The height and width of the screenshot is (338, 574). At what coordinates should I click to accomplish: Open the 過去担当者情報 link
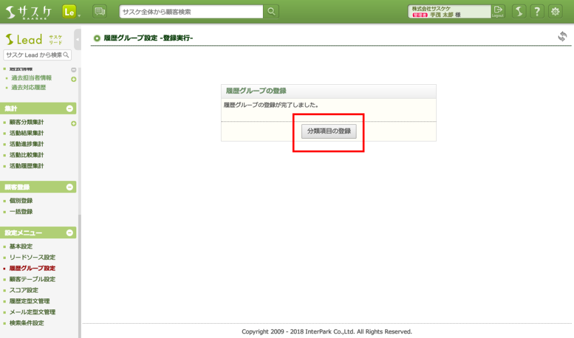(32, 78)
